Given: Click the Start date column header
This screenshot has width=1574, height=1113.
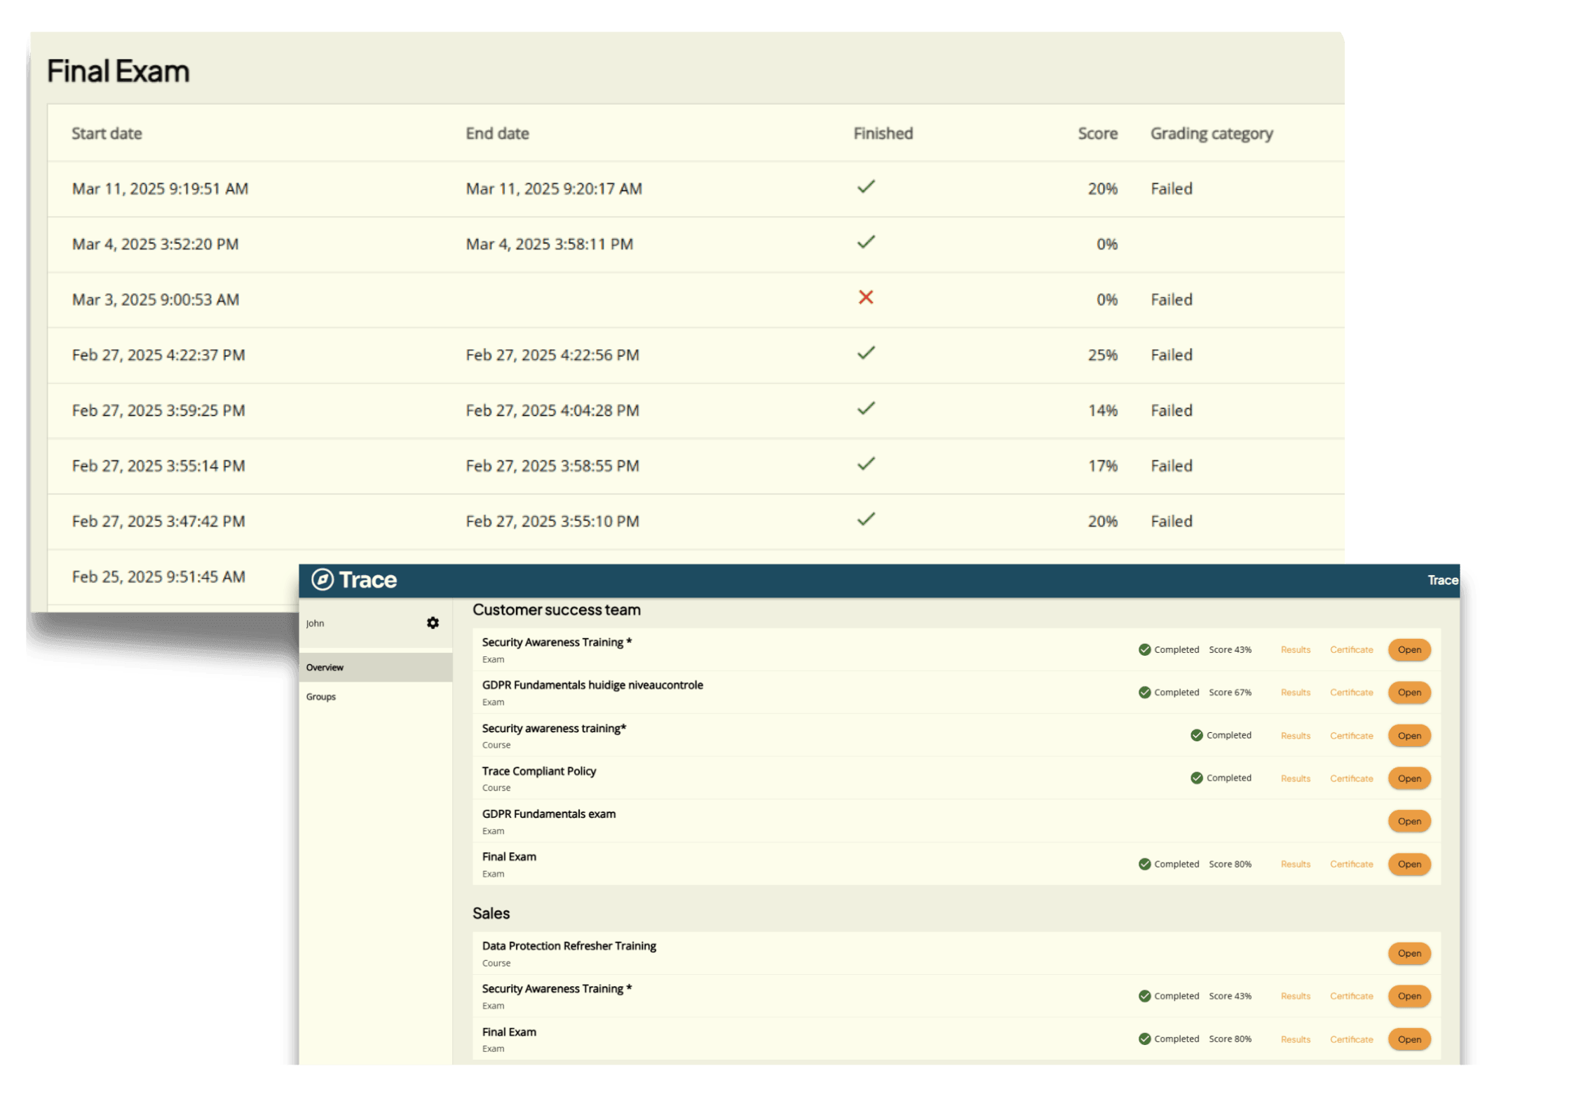Looking at the screenshot, I should pos(107,133).
